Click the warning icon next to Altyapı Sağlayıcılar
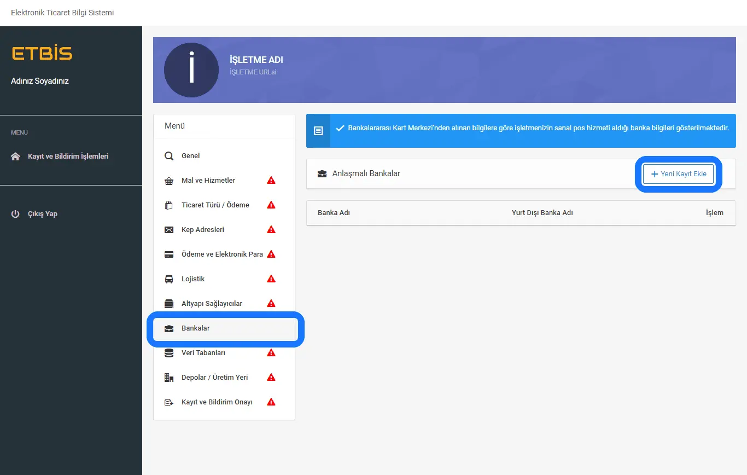 pyautogui.click(x=271, y=304)
